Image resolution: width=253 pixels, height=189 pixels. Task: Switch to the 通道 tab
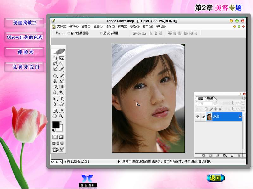pyautogui.click(x=210, y=98)
